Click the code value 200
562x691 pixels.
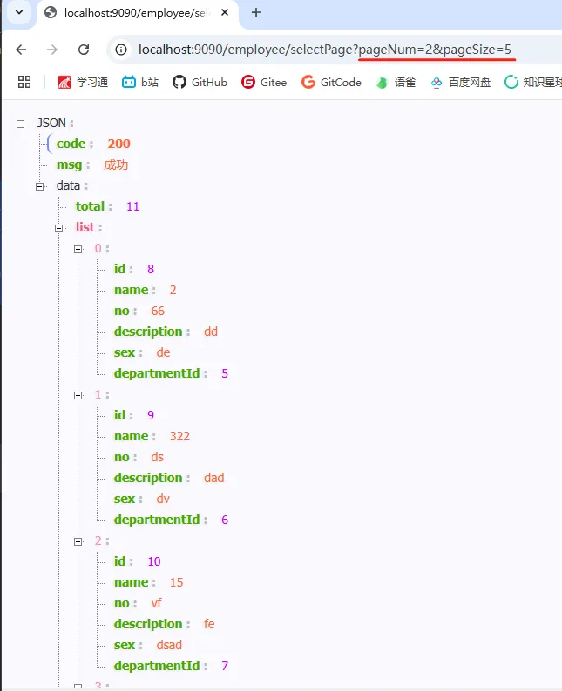click(x=118, y=144)
